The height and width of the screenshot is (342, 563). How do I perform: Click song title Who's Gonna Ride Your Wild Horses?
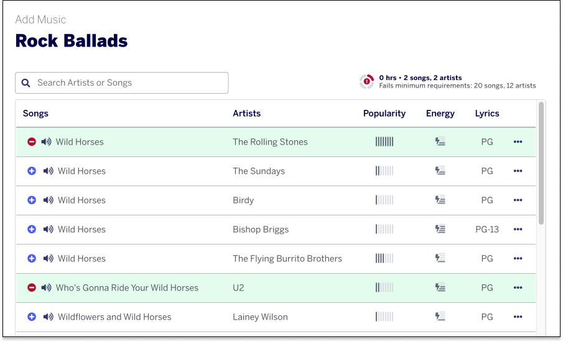(127, 287)
